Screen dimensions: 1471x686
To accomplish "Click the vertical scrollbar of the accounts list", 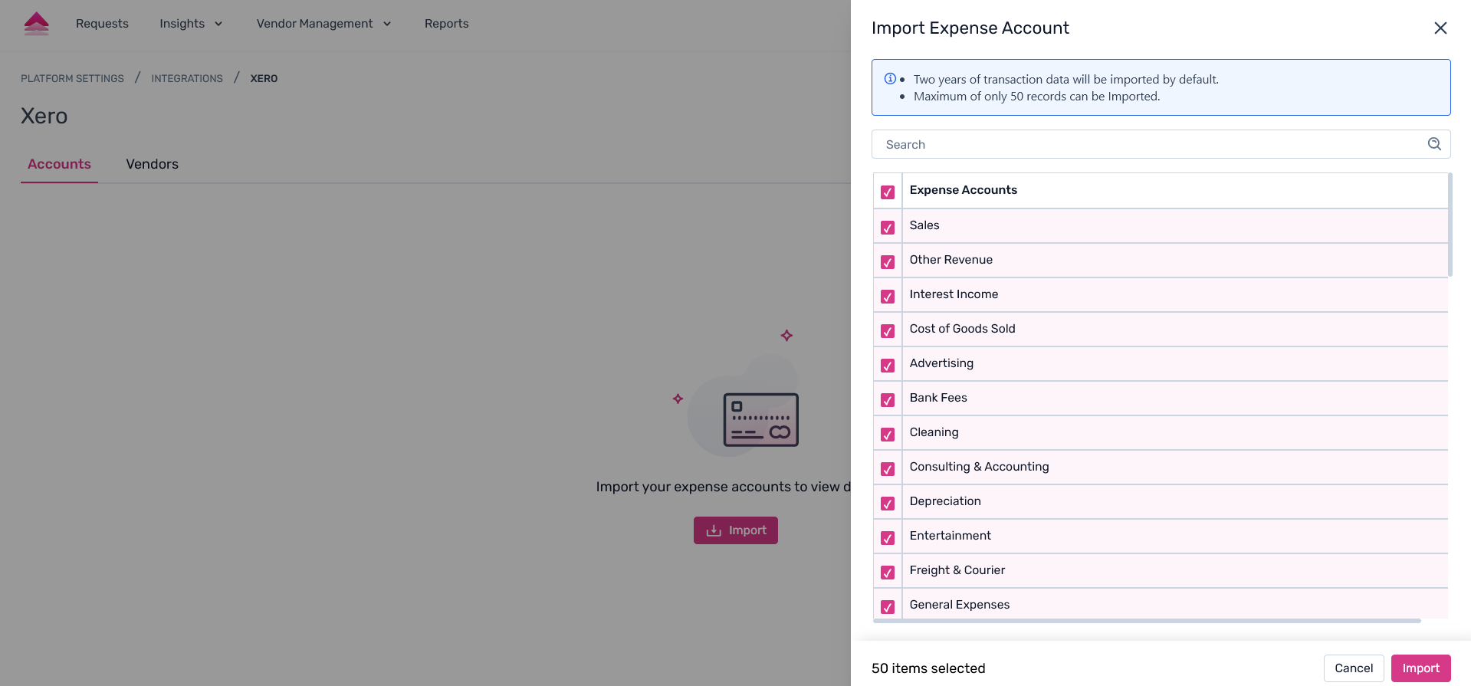I will click(1450, 225).
